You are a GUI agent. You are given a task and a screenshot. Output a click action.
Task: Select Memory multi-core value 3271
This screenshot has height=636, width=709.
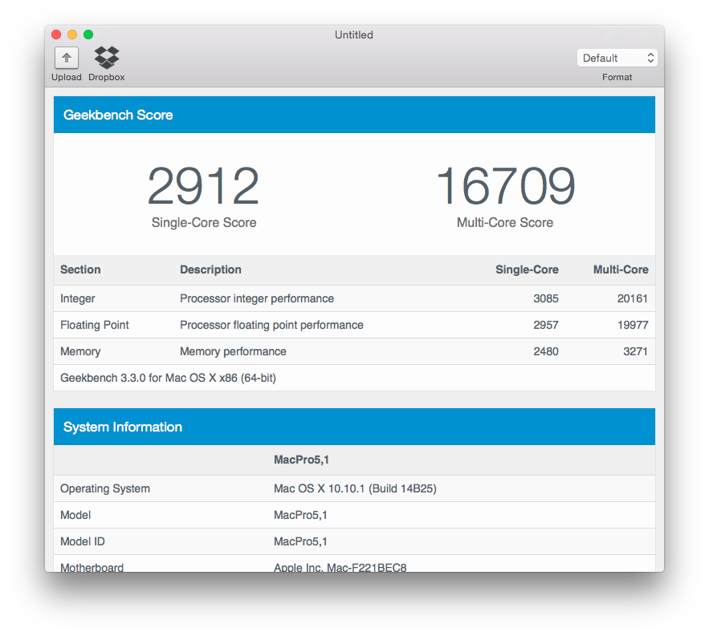tap(636, 351)
